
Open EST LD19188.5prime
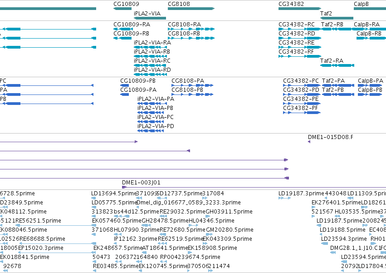[342, 229]
